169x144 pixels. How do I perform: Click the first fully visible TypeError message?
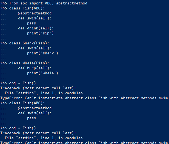point(84,98)
